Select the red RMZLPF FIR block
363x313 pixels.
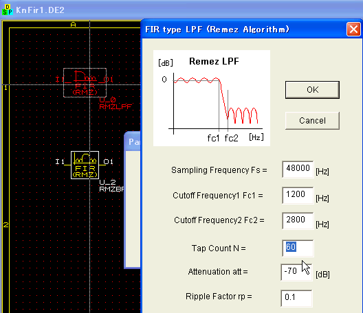(x=85, y=82)
